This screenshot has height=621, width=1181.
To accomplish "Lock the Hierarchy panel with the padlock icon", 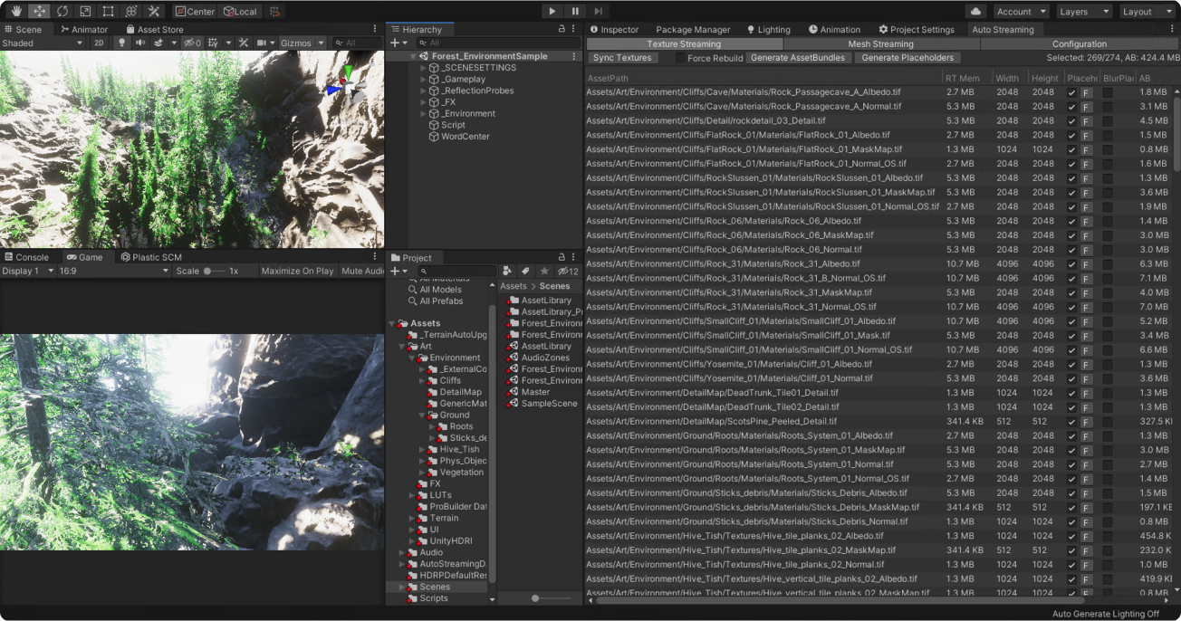I will tap(562, 30).
